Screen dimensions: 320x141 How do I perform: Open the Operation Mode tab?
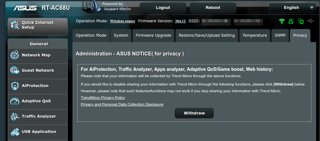click(x=91, y=35)
